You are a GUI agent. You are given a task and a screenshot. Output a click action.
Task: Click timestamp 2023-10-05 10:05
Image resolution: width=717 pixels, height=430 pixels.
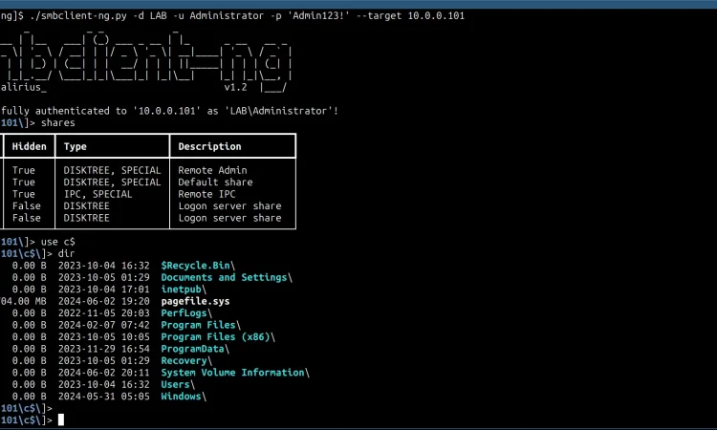point(104,336)
